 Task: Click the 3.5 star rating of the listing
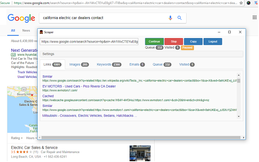pos(21,152)
